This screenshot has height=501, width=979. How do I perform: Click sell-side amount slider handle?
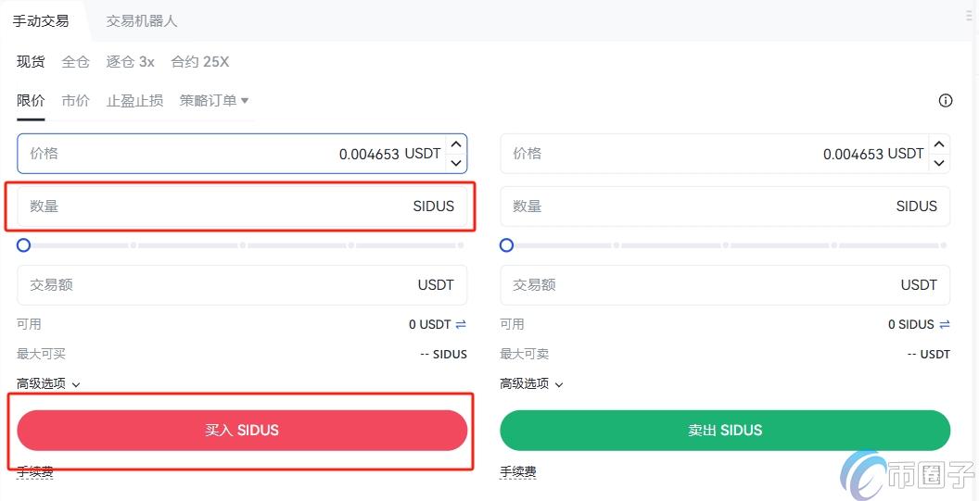(507, 245)
